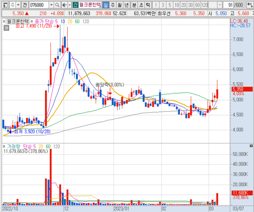Click the 웰크론한텍 legend label in chart
The image size is (254, 212).
[x=18, y=21]
